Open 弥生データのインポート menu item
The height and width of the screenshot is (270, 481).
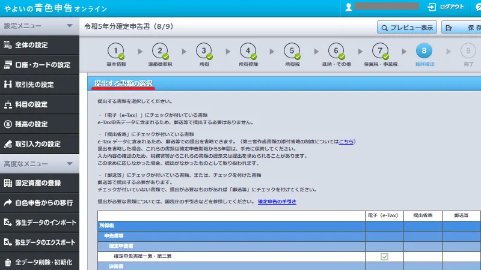[40, 222]
